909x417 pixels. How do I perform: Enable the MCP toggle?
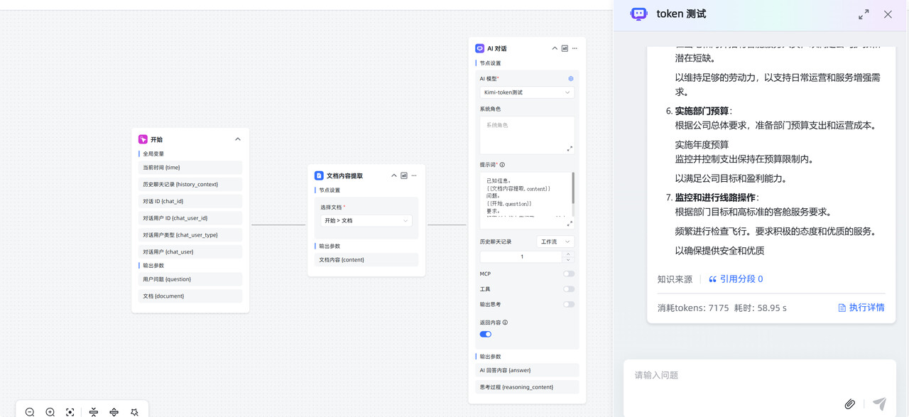pos(569,274)
